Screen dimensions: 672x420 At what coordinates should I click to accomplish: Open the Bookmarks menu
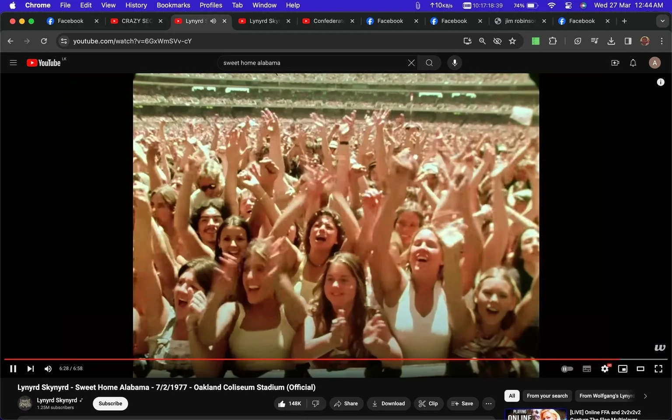pos(173,5)
